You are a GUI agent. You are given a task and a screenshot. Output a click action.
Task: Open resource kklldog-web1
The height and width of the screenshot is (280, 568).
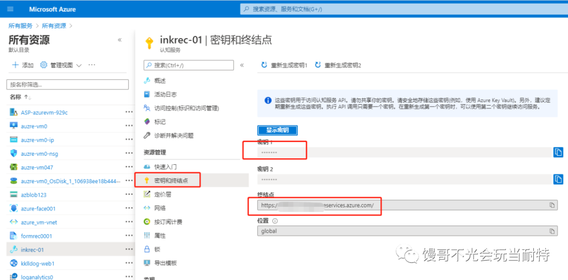pyautogui.click(x=38, y=263)
